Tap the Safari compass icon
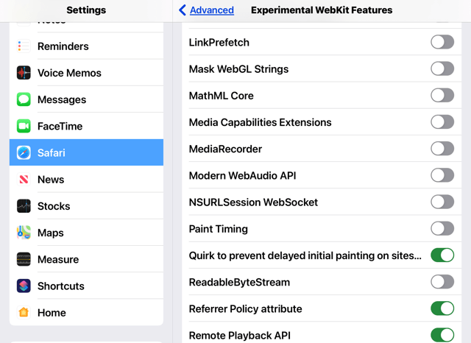This screenshot has width=471, height=343. point(24,152)
